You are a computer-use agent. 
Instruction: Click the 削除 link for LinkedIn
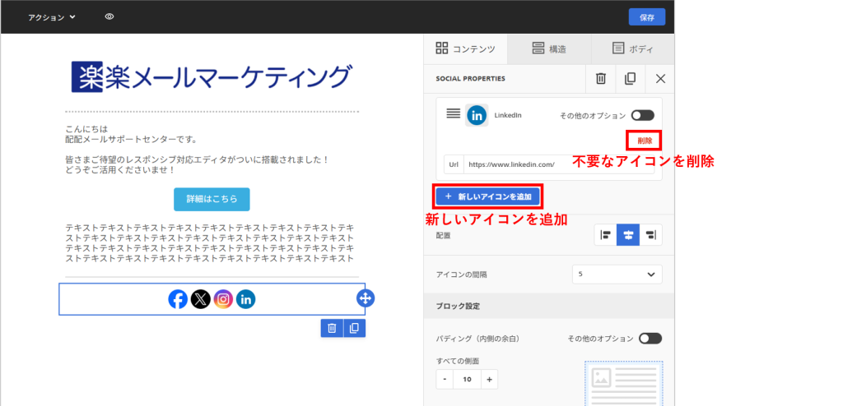645,141
